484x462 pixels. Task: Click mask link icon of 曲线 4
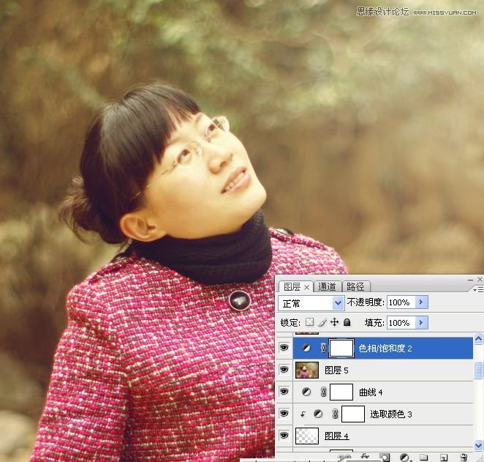point(323,392)
